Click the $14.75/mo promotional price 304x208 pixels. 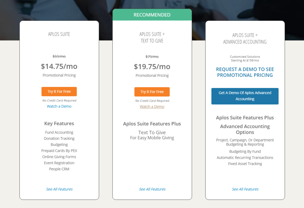tap(59, 66)
